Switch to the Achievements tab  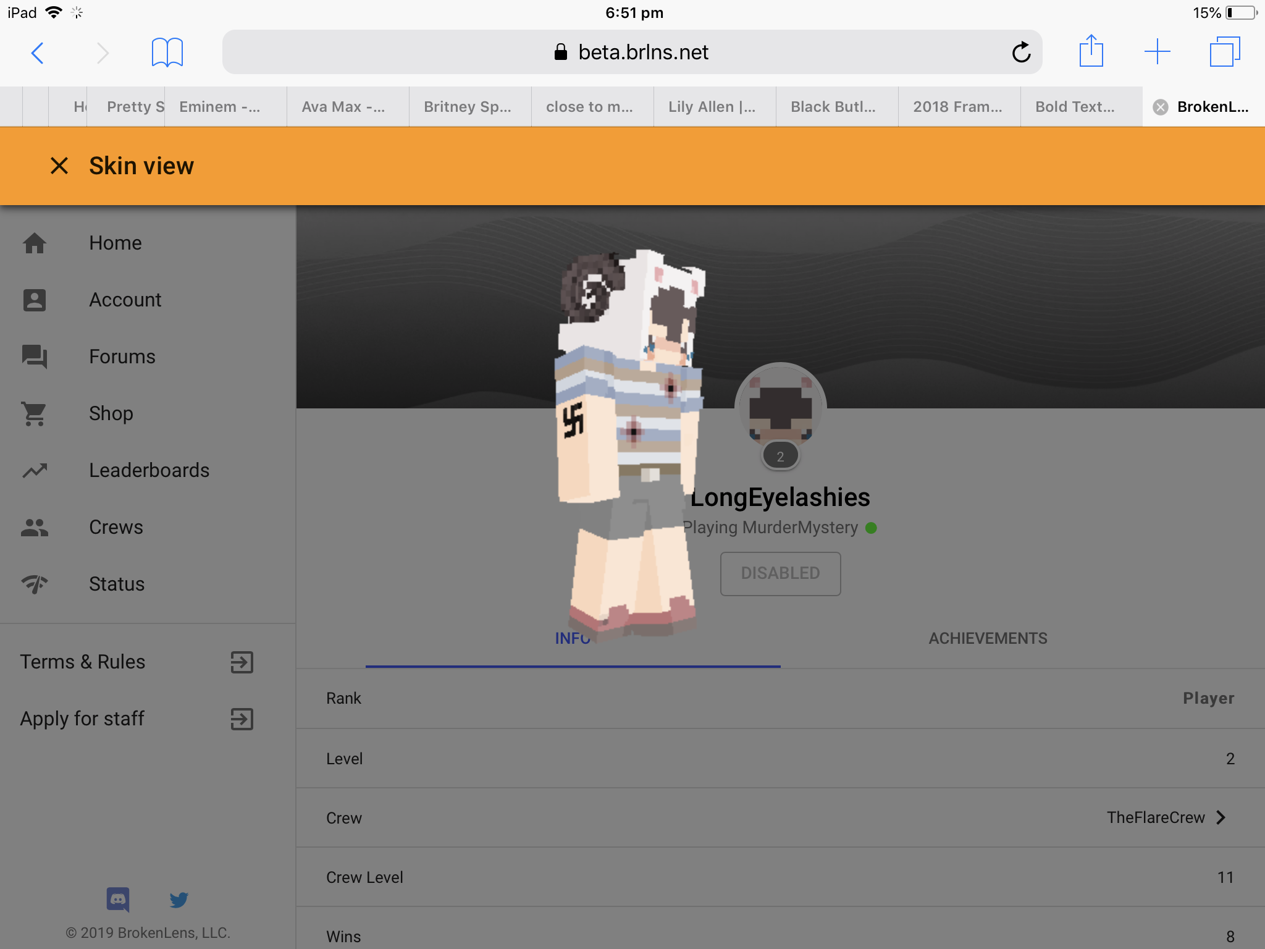click(988, 638)
